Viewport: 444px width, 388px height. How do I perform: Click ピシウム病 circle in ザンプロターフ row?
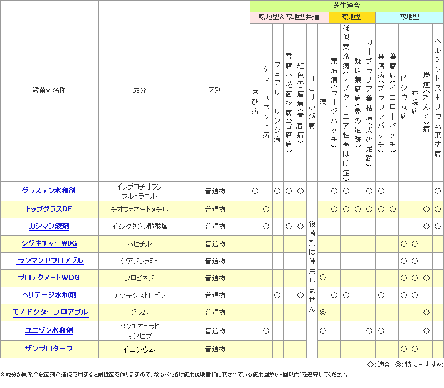point(404,349)
